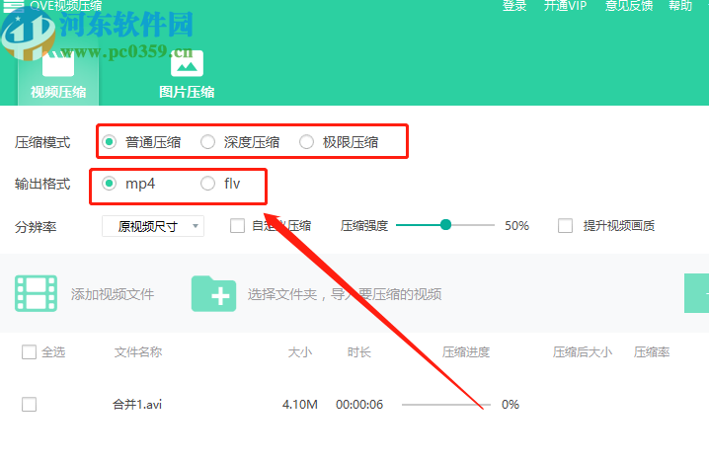Open 意见反馈 feedback link

[629, 5]
